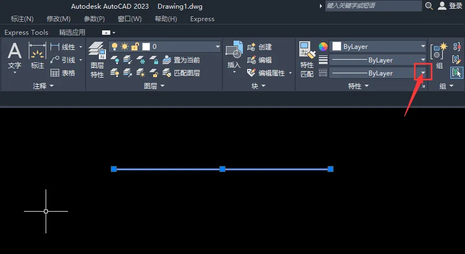This screenshot has width=465, height=254.
Task: Click the line's midpoint grip
Action: point(222,169)
